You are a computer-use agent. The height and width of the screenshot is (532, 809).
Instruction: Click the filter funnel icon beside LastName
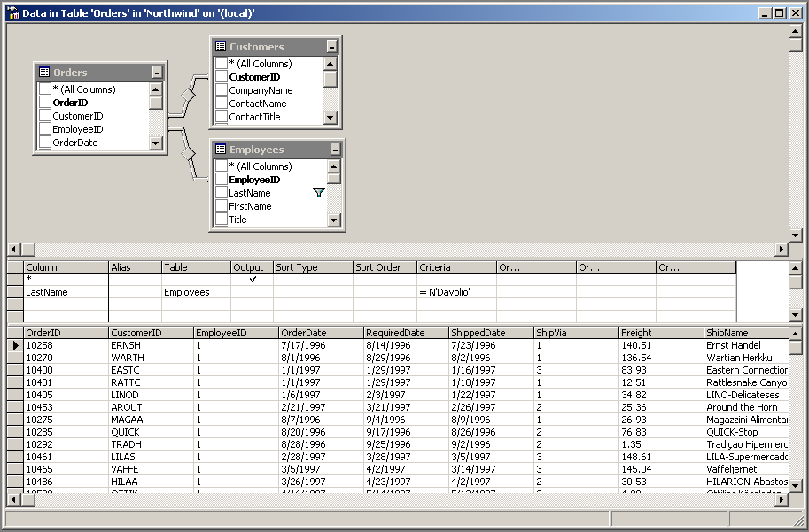click(x=319, y=193)
